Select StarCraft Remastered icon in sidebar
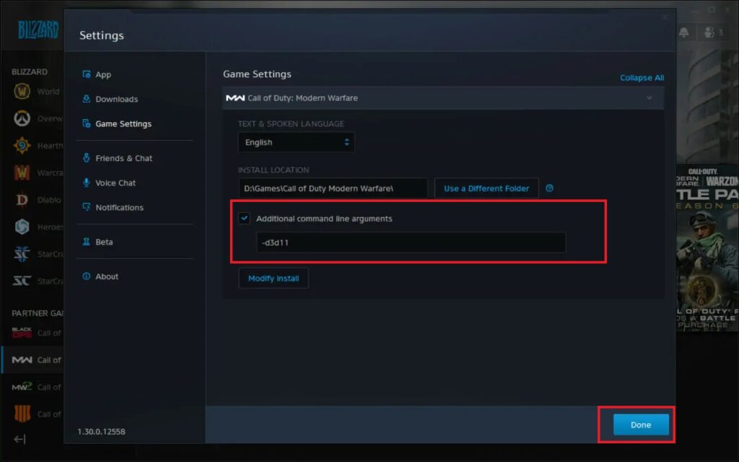The width and height of the screenshot is (739, 462). [22, 281]
